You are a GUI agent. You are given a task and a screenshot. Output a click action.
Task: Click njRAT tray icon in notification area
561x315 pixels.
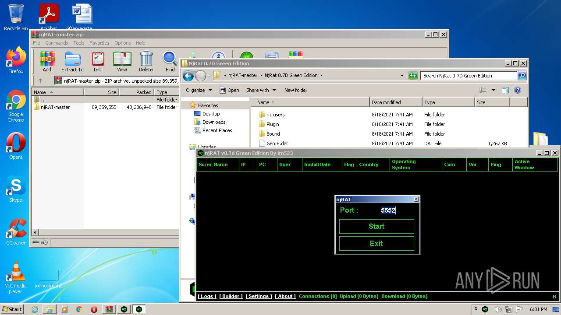point(485,309)
